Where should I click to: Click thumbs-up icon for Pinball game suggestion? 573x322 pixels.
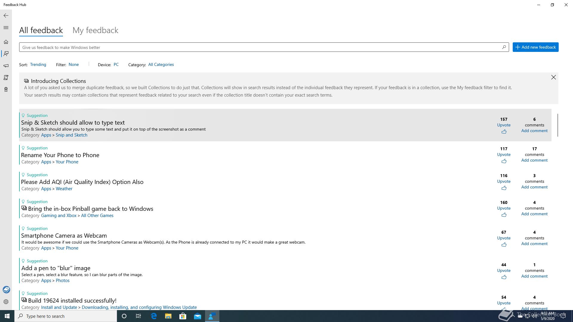[504, 215]
